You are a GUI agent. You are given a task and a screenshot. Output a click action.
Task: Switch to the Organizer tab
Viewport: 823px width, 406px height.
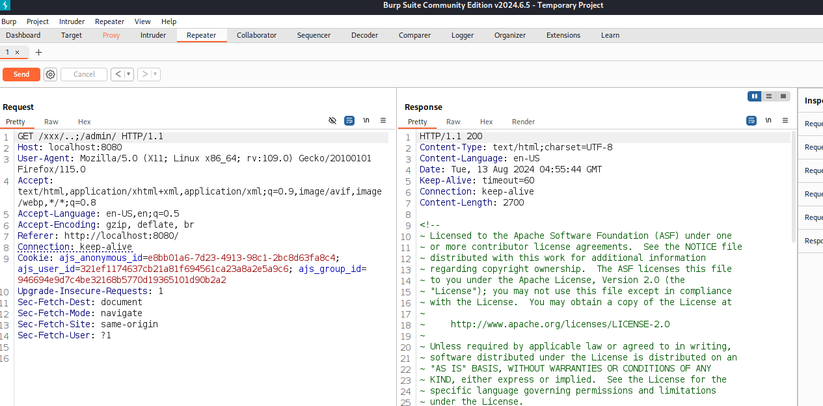click(x=510, y=35)
